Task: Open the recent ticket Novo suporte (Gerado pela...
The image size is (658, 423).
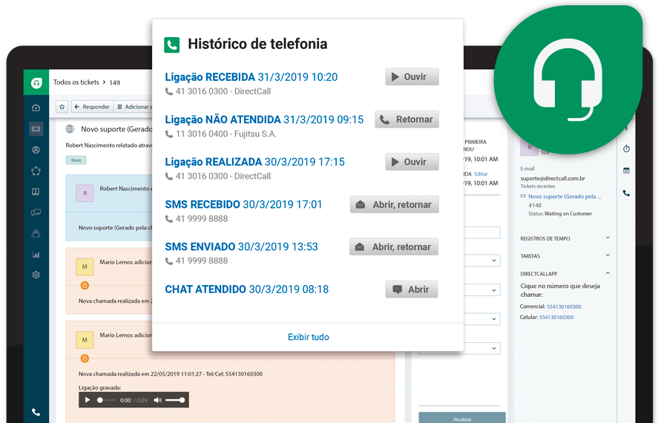Action: (565, 197)
